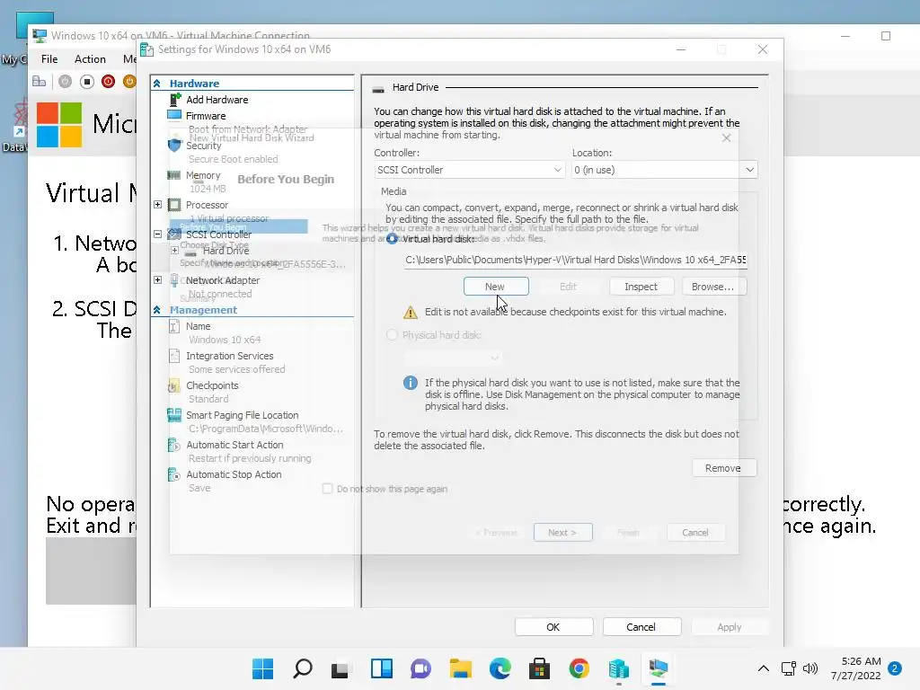Expand the Hard Drive tree node
Screen dimensions: 920x690
click(x=175, y=251)
